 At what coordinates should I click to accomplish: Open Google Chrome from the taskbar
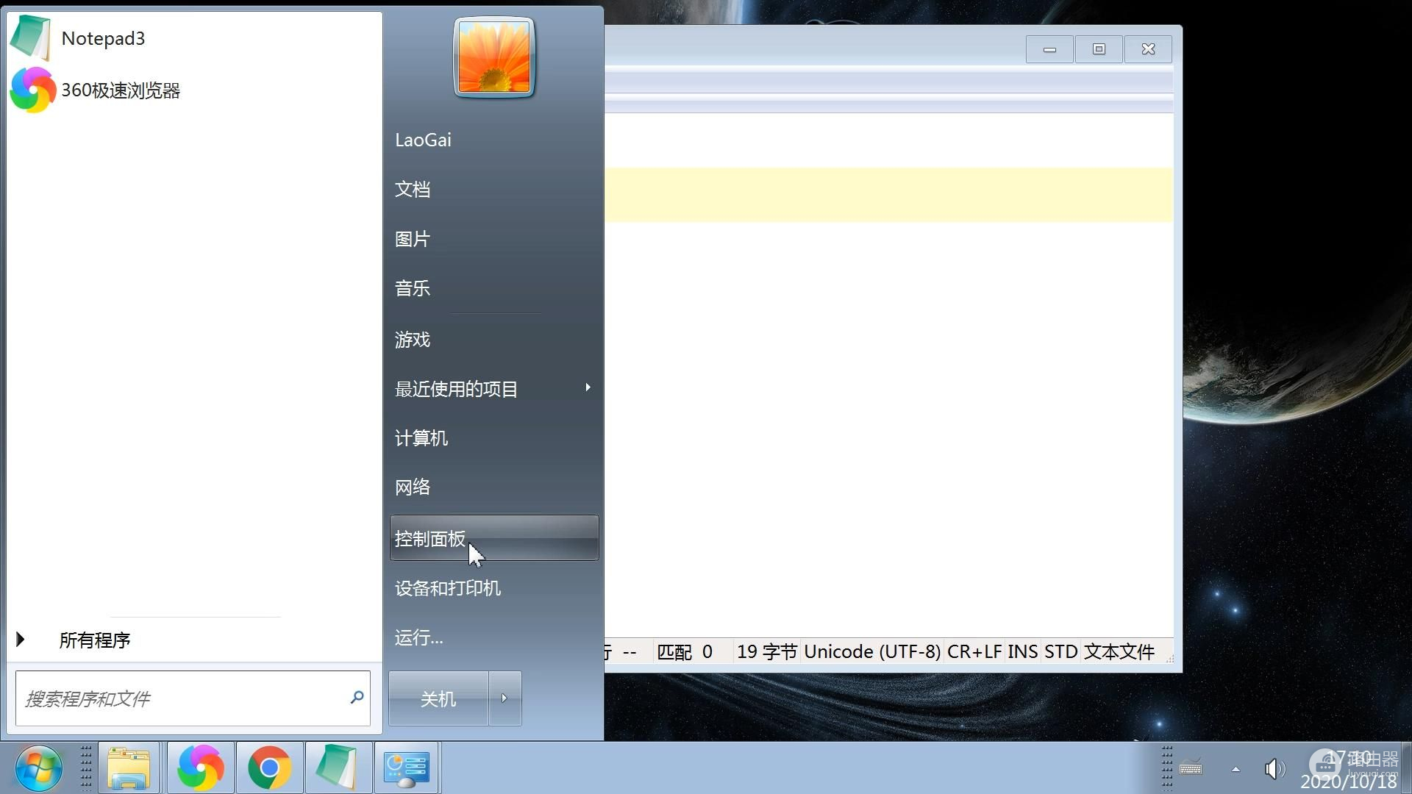click(269, 768)
